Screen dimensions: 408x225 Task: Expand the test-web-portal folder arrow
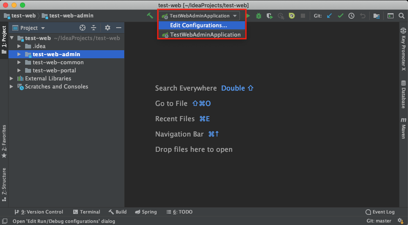(x=19, y=70)
